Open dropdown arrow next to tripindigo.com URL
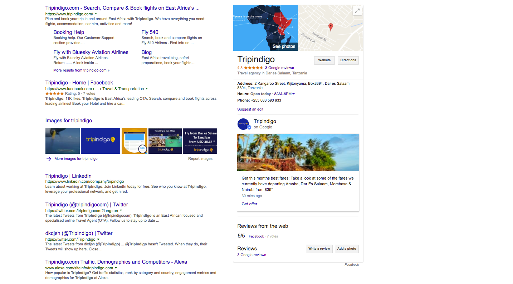The height and width of the screenshot is (284, 513). (96, 14)
